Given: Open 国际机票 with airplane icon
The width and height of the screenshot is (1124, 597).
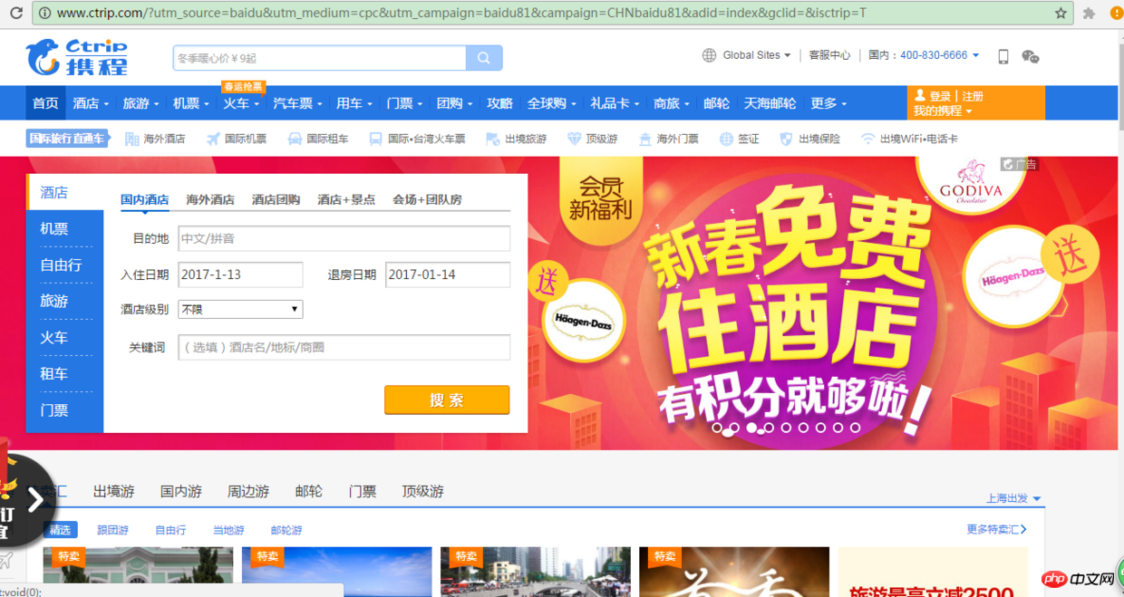Looking at the screenshot, I should coord(237,139).
